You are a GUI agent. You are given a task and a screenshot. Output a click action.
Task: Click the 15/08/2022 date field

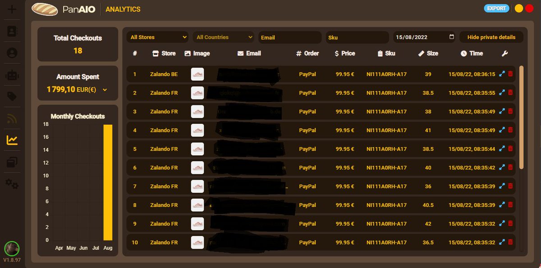click(x=424, y=37)
